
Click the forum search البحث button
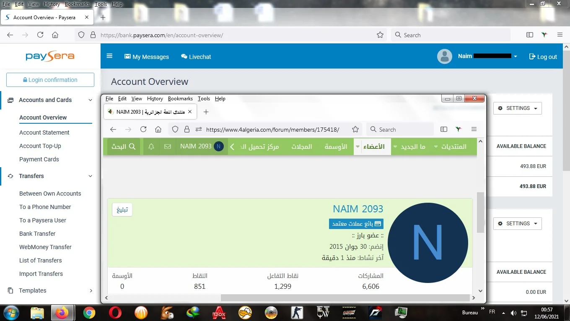point(123,147)
